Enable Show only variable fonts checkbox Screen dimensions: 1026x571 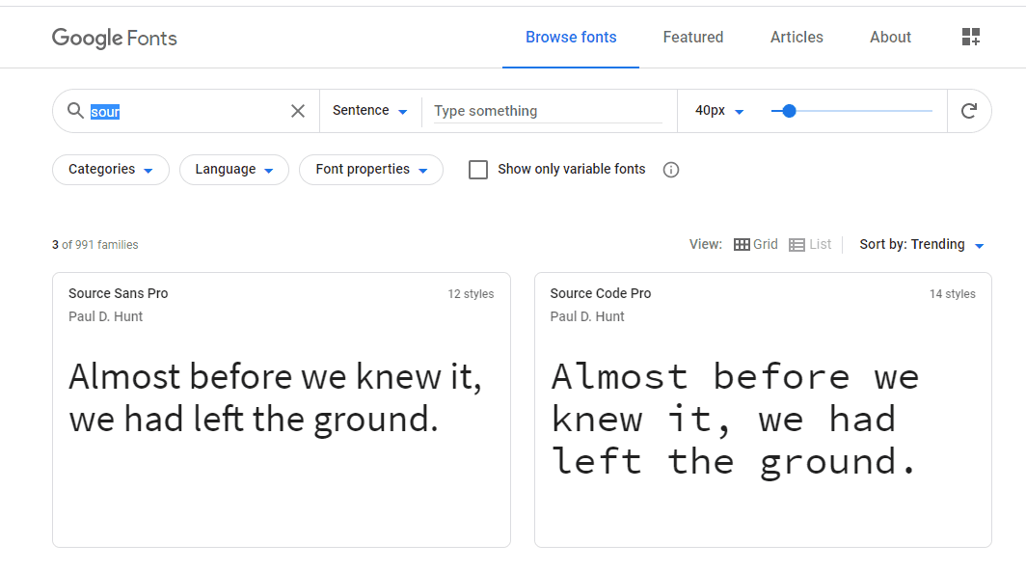(478, 170)
